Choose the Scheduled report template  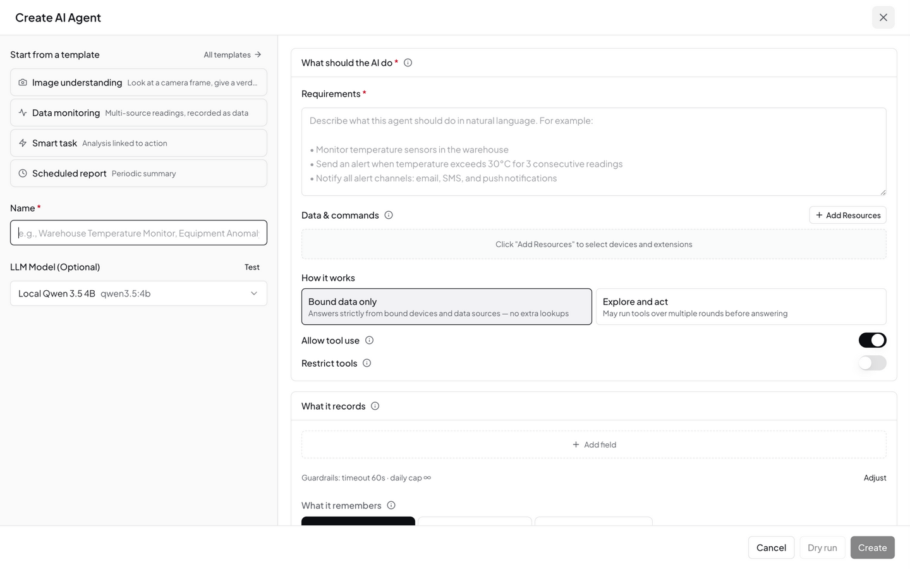pos(138,173)
